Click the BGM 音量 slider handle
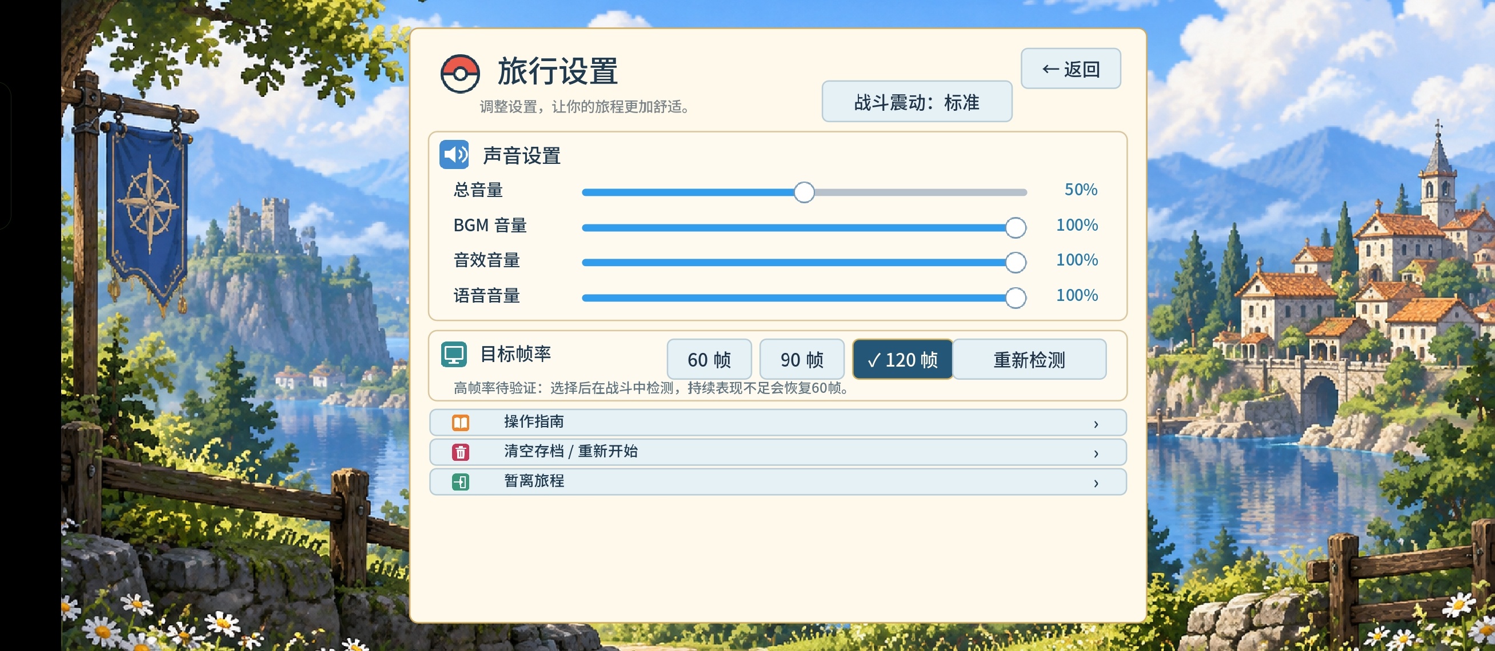1495x651 pixels. [1015, 228]
